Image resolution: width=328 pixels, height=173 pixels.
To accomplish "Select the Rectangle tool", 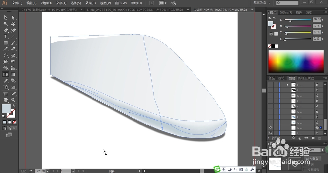I will (6, 43).
